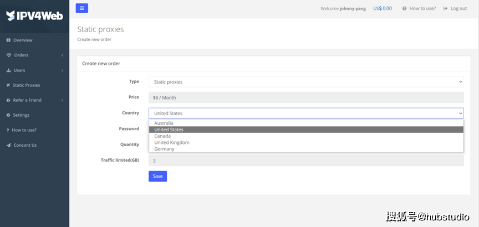The height and width of the screenshot is (227, 479).
Task: Click the Contact Us paper plane icon
Action: tap(8, 145)
